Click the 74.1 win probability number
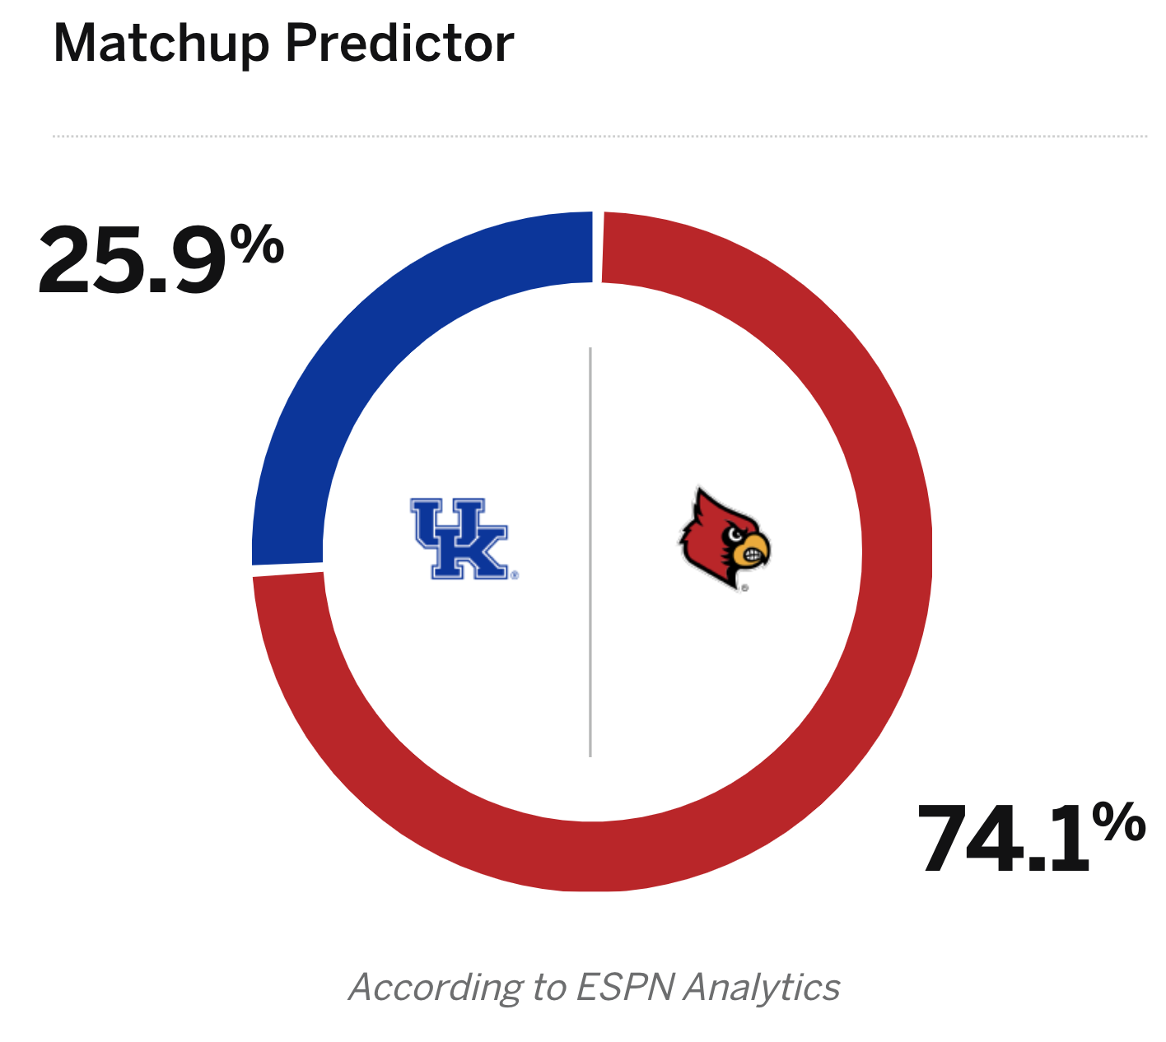Image resolution: width=1166 pixels, height=1042 pixels. (x=1001, y=840)
